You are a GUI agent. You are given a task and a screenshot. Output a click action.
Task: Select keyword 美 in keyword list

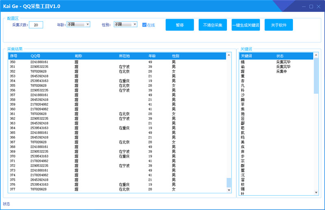(243, 142)
